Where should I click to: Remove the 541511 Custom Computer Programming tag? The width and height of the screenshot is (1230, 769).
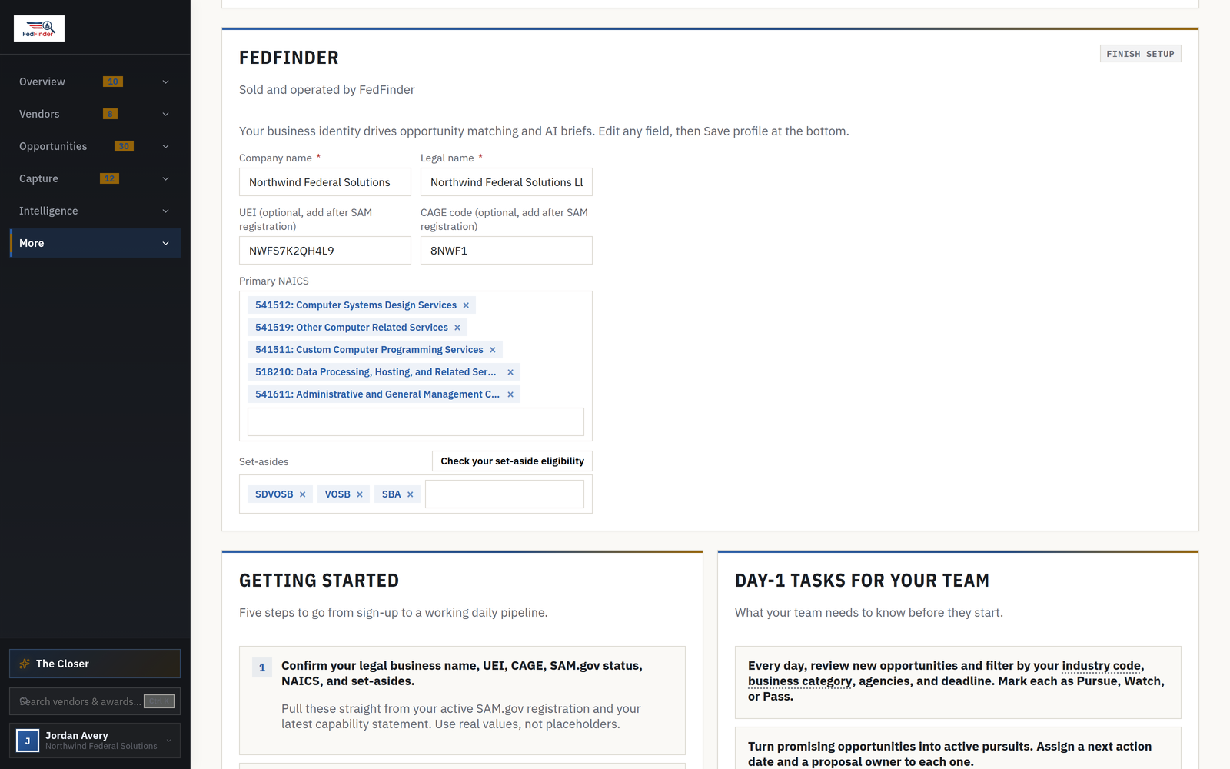(493, 350)
